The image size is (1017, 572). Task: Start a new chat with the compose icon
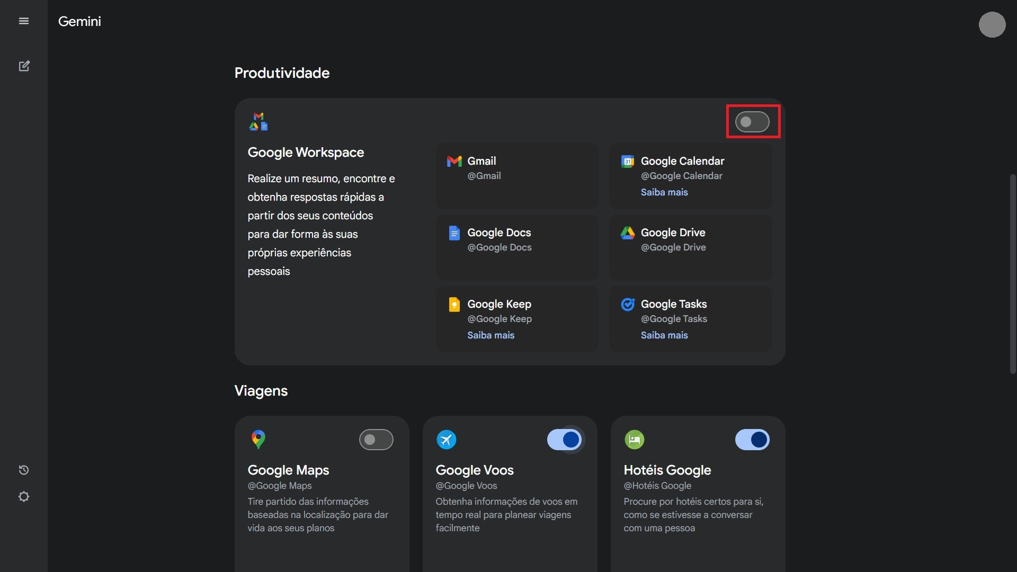pyautogui.click(x=24, y=66)
